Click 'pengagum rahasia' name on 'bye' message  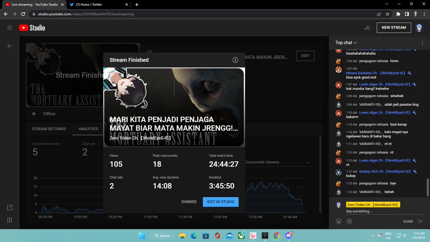point(373,183)
